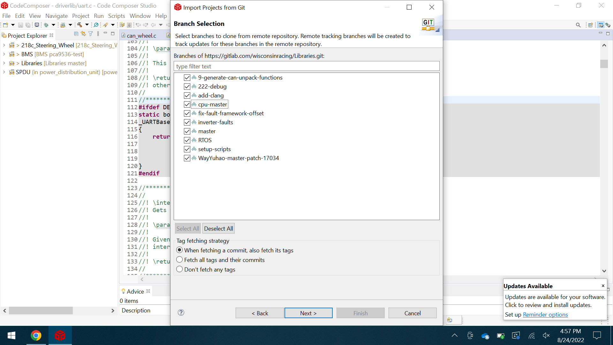Click the Build hammer icon
Viewport: 613px width, 345px height.
pos(79,25)
